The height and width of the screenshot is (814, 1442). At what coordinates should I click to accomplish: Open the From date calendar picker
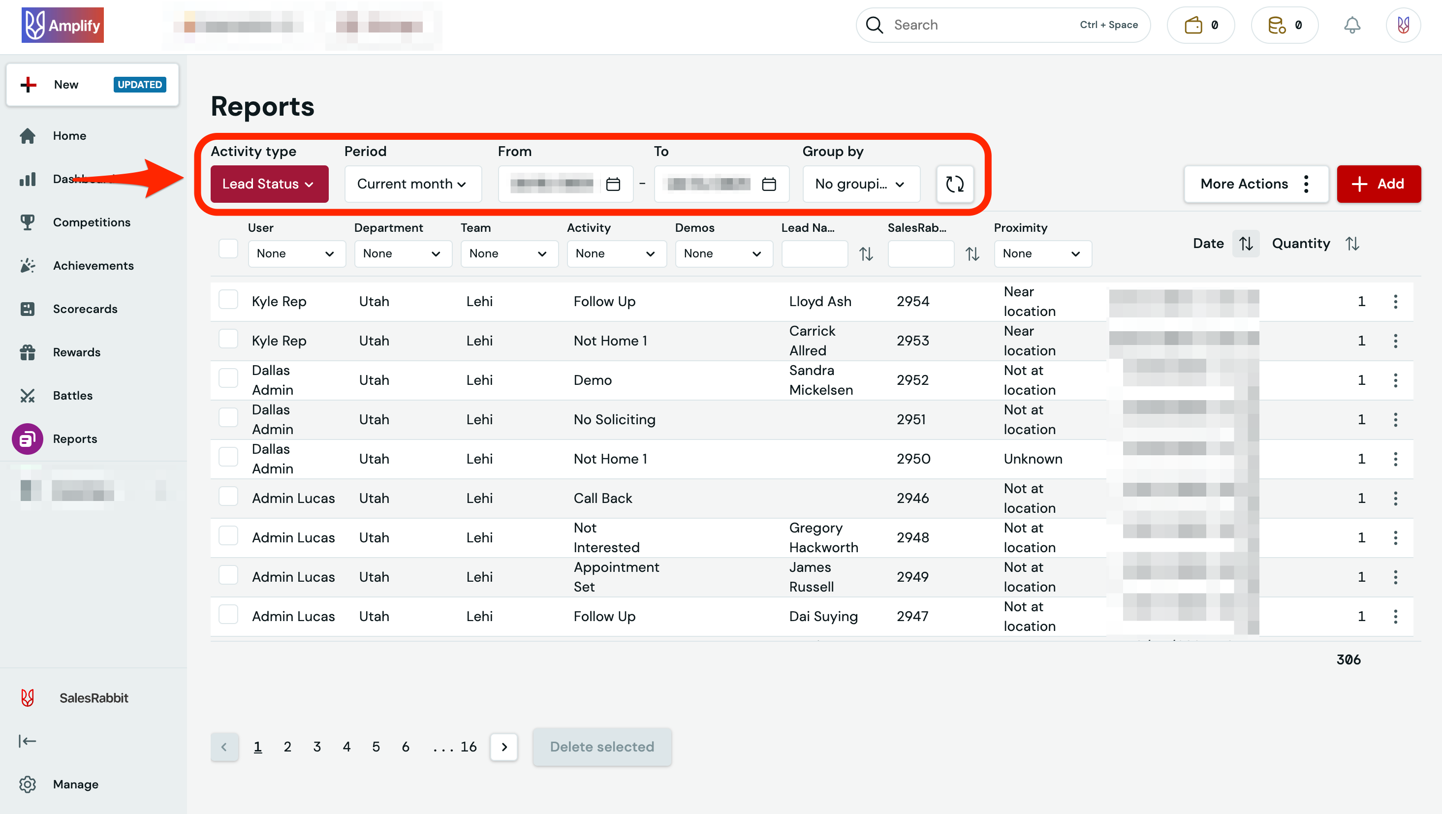click(613, 184)
